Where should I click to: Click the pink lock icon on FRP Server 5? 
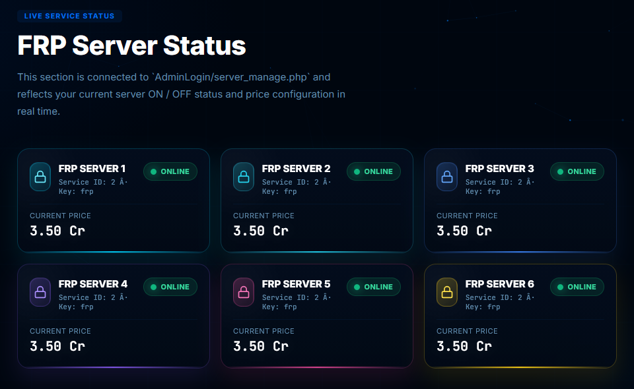(244, 292)
